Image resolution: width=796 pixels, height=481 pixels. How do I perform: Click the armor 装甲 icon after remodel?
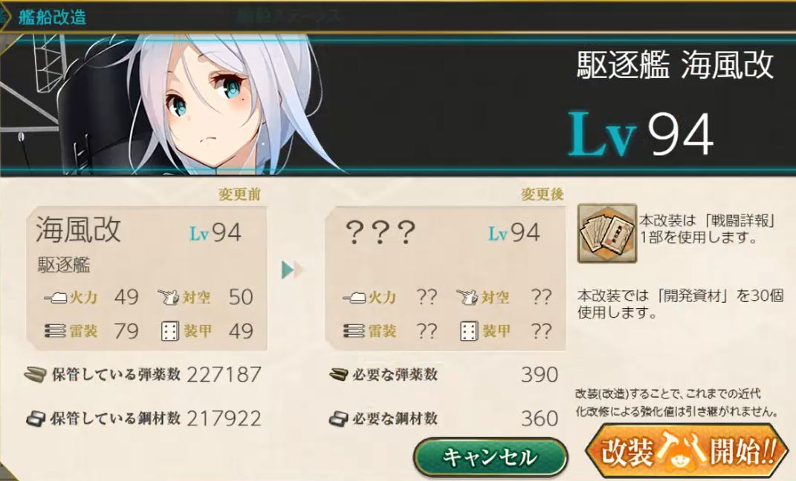click(468, 332)
